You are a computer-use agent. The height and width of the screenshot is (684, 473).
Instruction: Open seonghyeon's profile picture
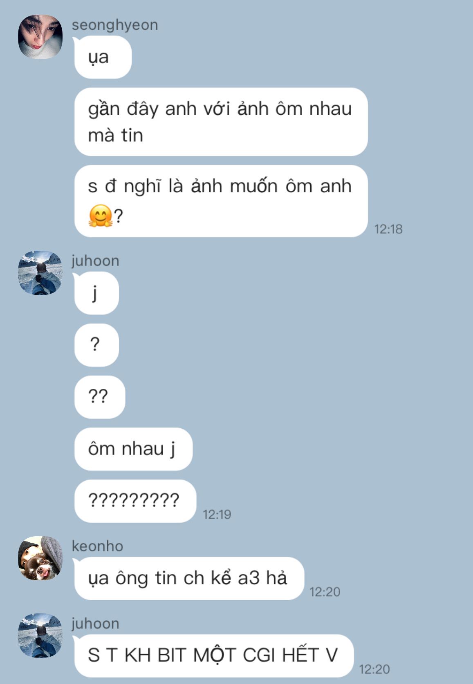tap(40, 37)
